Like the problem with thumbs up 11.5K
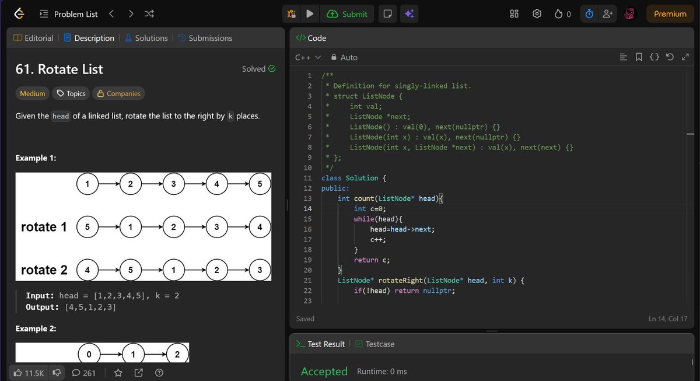 click(29, 373)
